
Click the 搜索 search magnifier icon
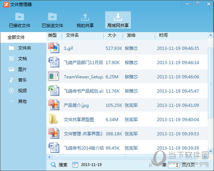pos(53,165)
